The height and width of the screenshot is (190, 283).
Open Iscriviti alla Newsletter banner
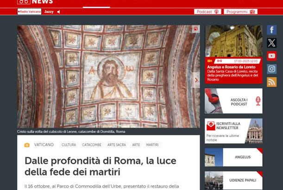click(x=233, y=131)
